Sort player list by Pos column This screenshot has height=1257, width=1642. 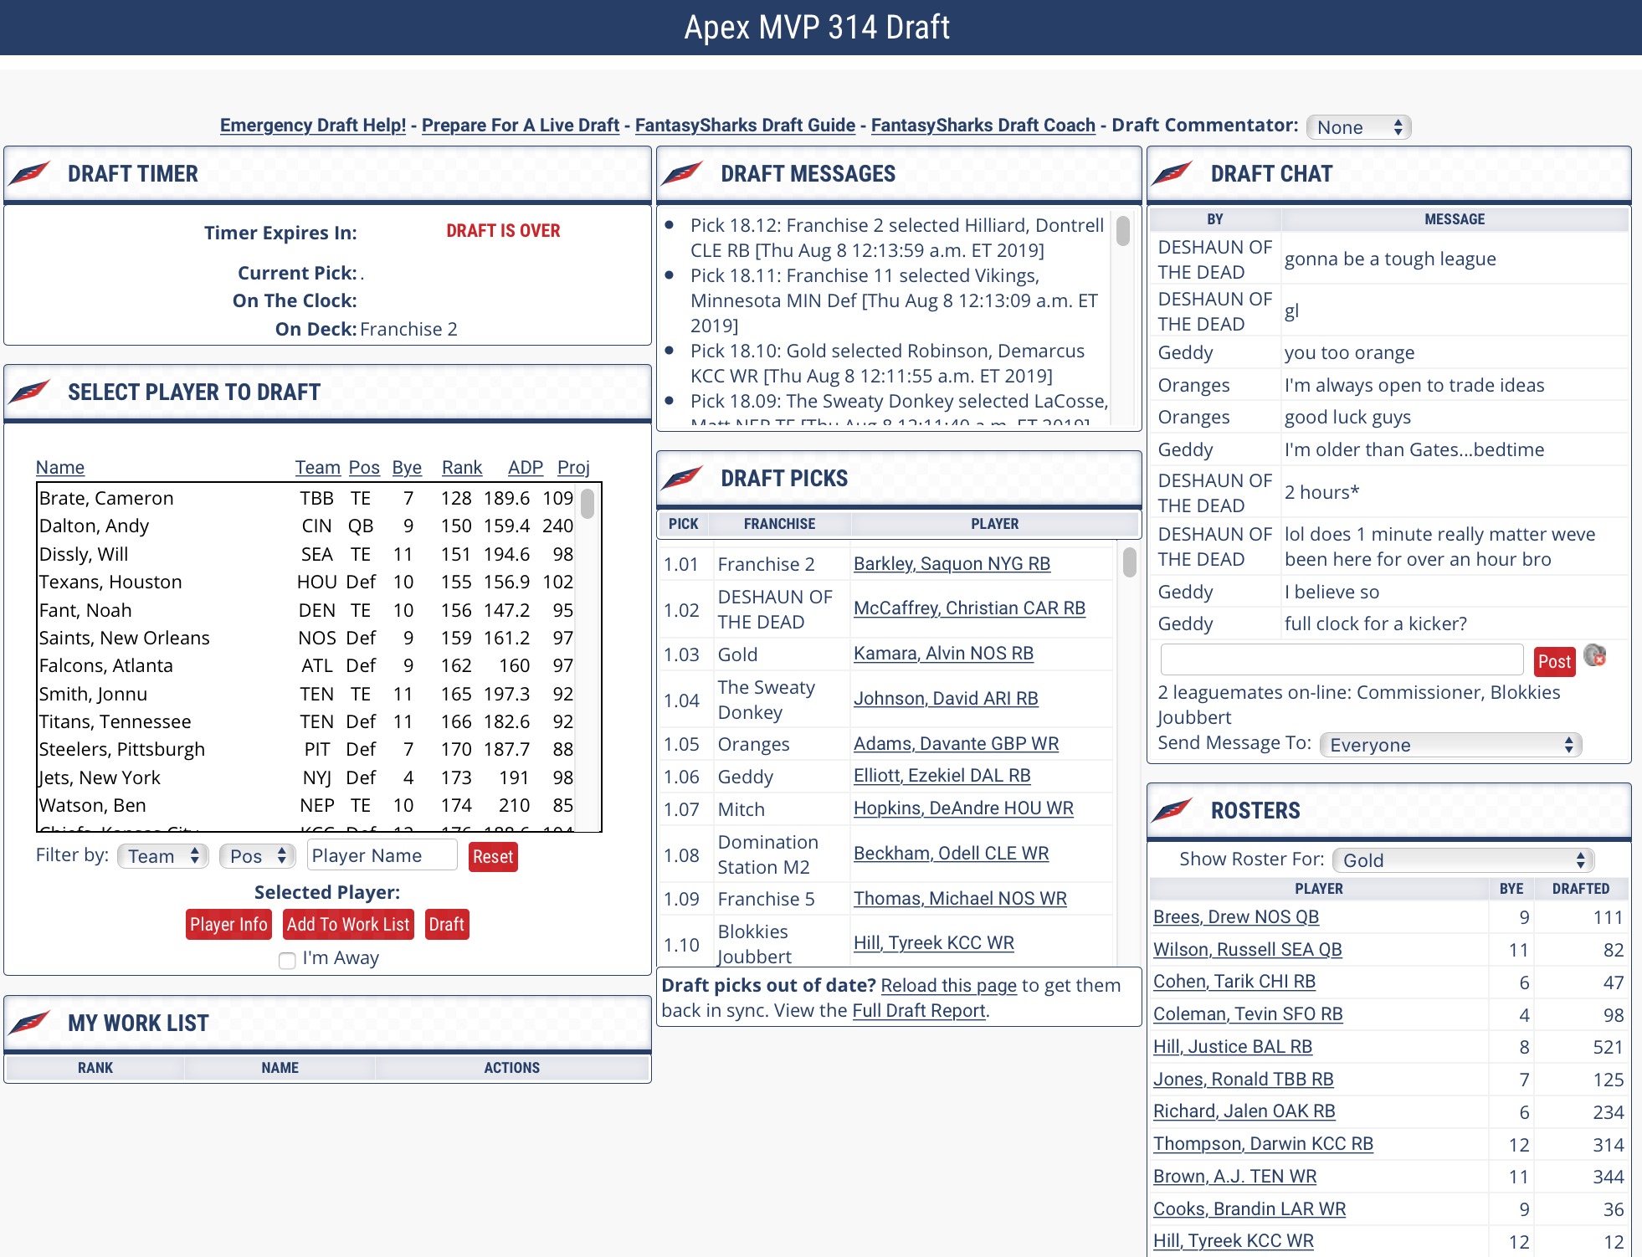(x=364, y=467)
